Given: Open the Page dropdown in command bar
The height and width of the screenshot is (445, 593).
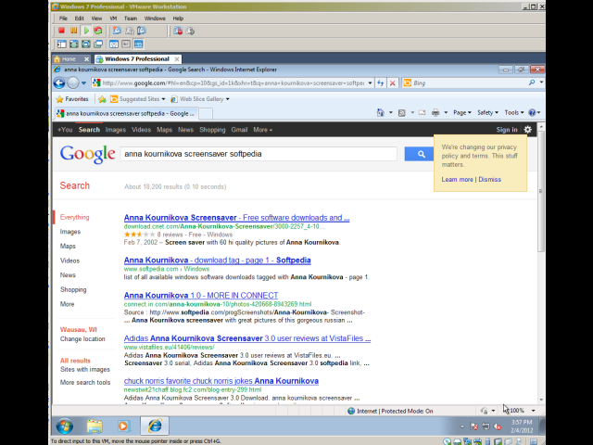Looking at the screenshot, I should pyautogui.click(x=461, y=113).
